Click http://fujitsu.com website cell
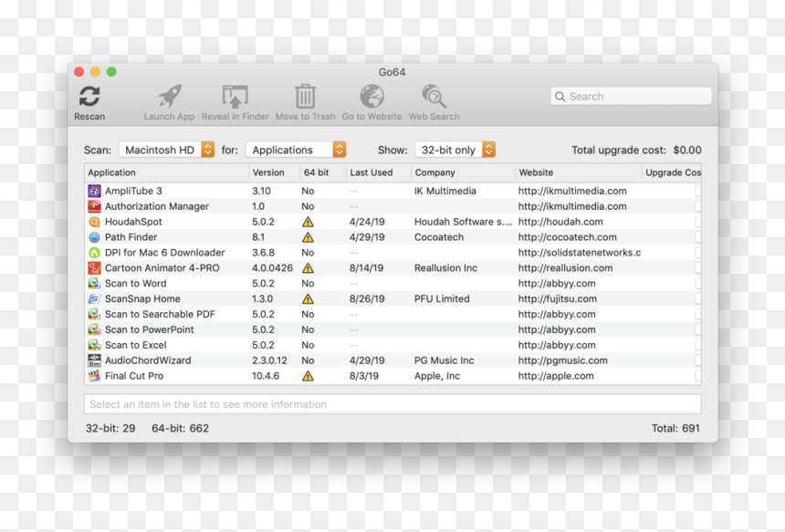 pyautogui.click(x=557, y=298)
